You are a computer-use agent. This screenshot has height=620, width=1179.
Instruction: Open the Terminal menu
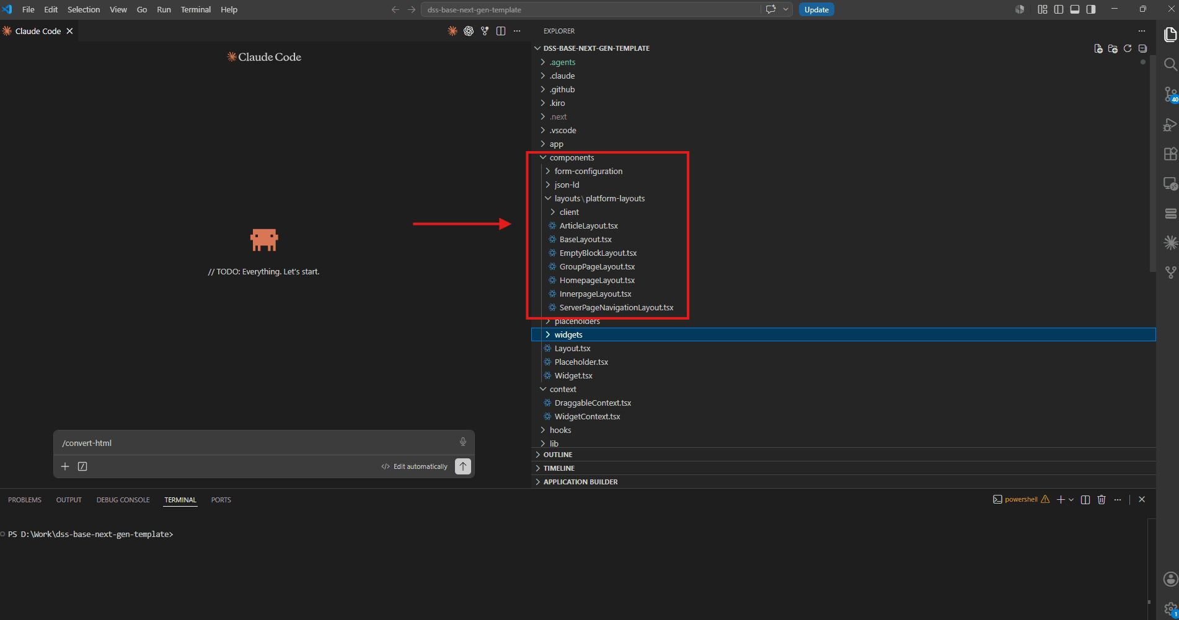pyautogui.click(x=196, y=9)
